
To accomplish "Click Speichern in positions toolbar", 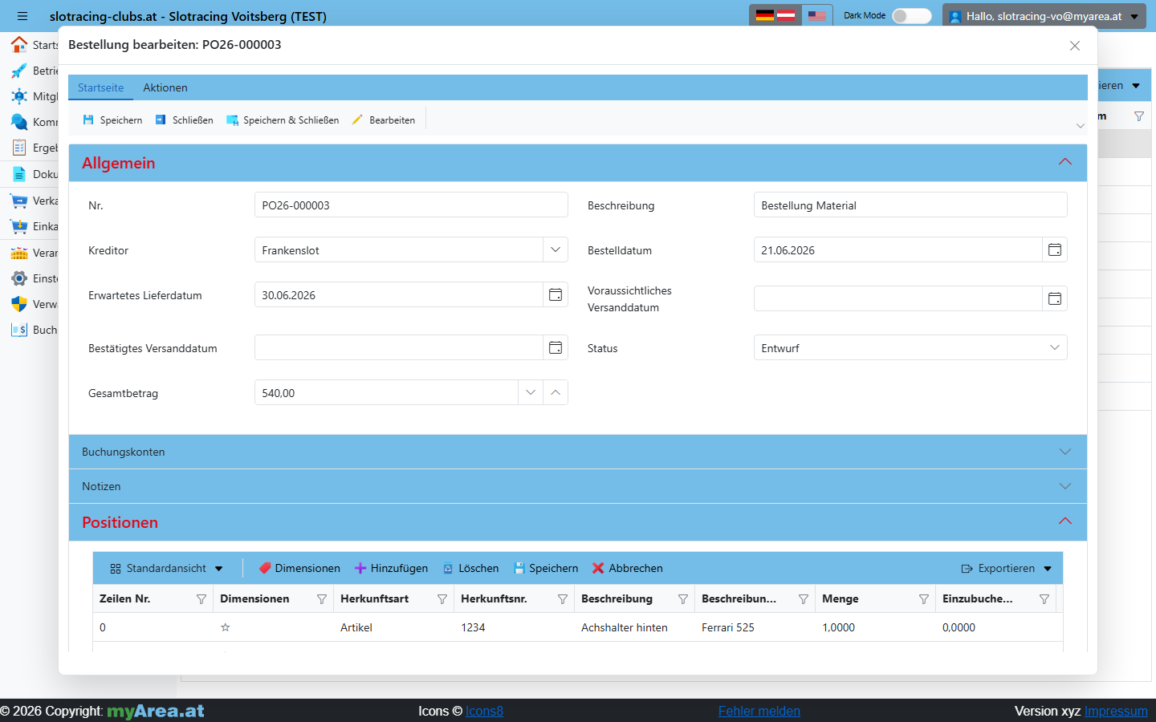I will tap(545, 568).
